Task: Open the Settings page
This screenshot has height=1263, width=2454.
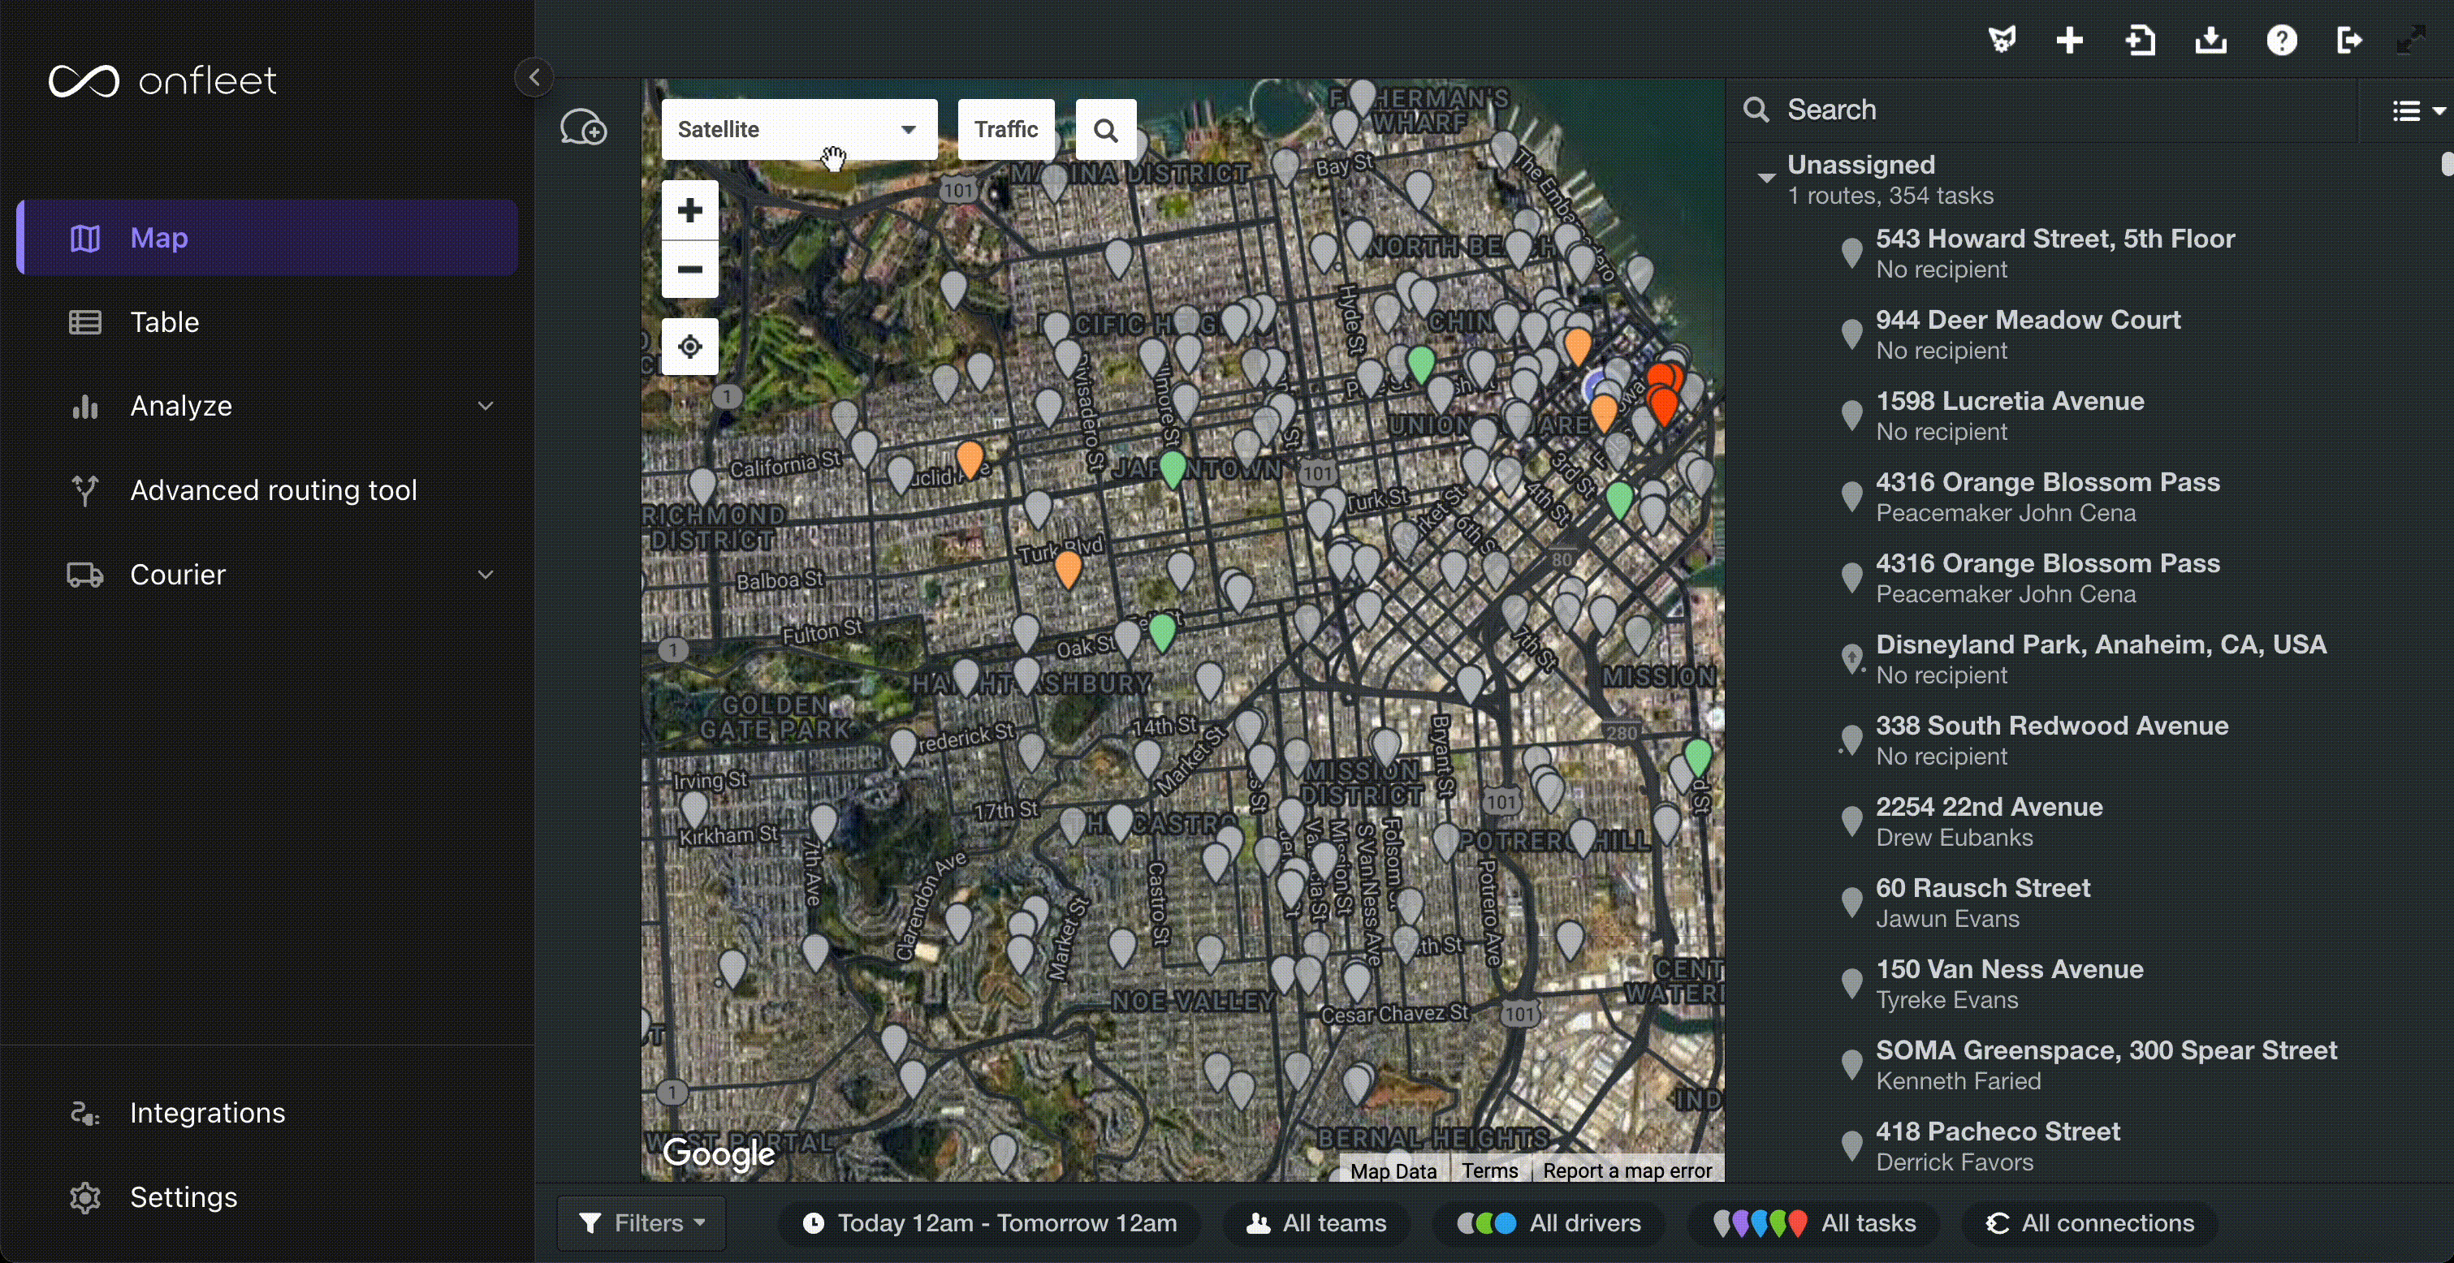Action: (268, 1197)
